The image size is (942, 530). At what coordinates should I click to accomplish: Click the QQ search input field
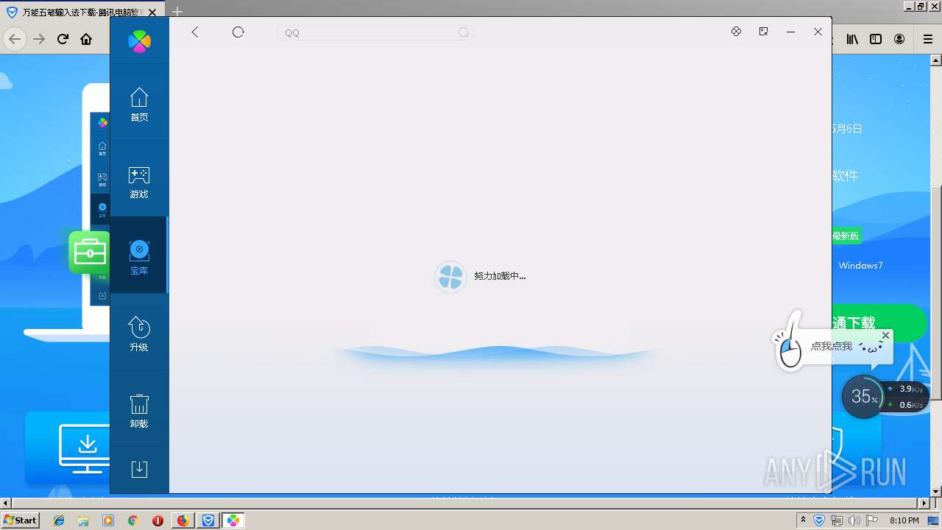375,32
